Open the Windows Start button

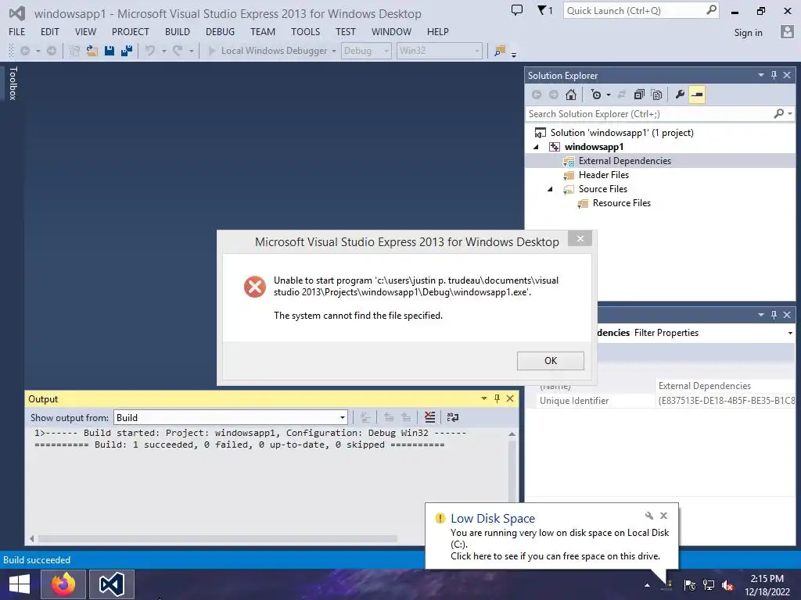[x=19, y=584]
